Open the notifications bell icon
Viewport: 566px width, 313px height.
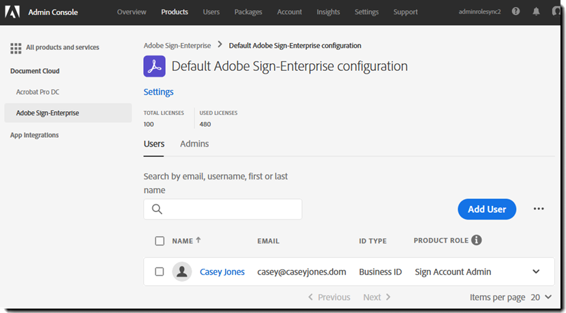click(536, 12)
